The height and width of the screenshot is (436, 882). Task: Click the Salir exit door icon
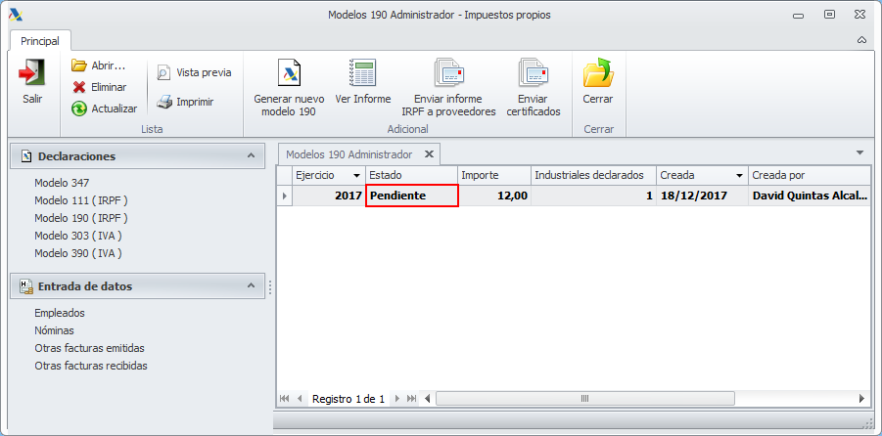tap(32, 73)
